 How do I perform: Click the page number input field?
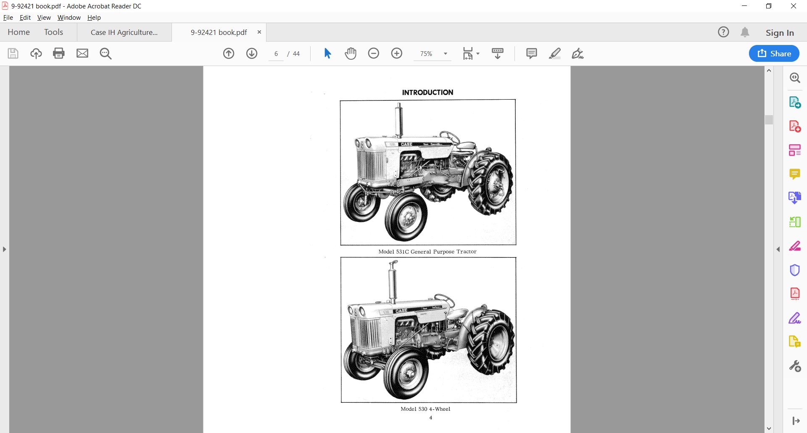[276, 54]
